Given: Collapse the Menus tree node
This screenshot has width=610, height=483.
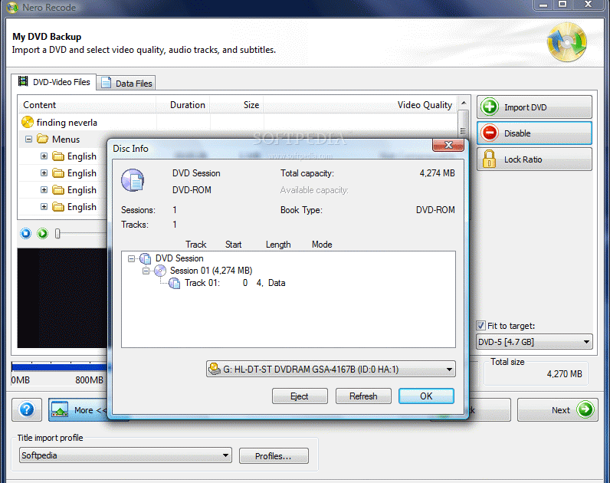Looking at the screenshot, I should [x=28, y=139].
